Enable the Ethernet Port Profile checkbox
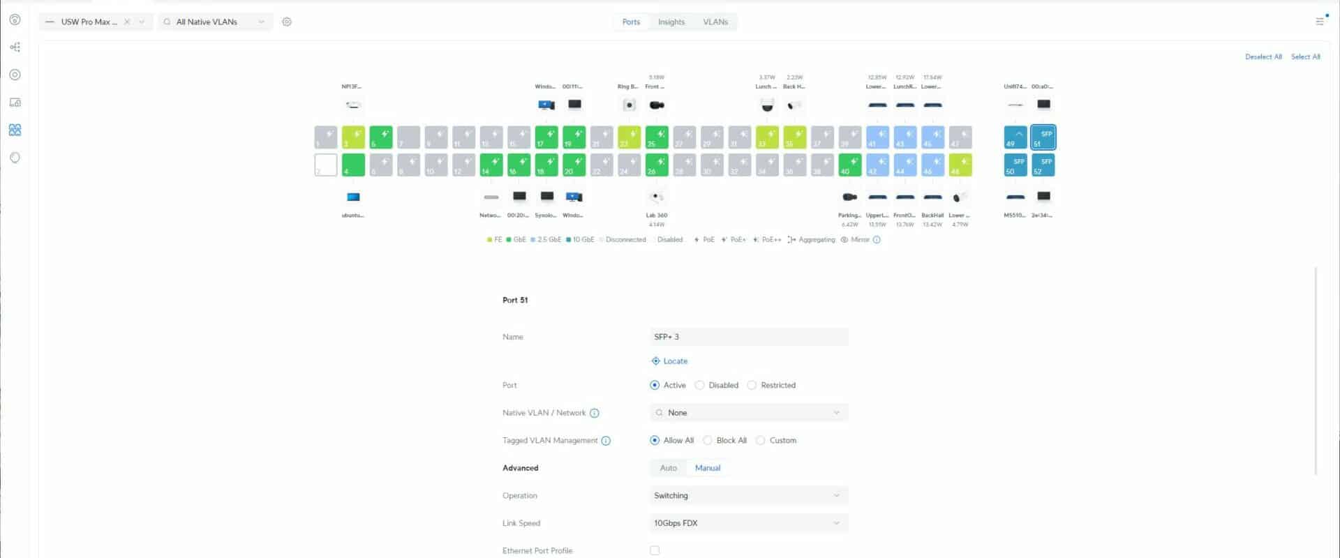This screenshot has height=558, width=1340. pos(655,550)
